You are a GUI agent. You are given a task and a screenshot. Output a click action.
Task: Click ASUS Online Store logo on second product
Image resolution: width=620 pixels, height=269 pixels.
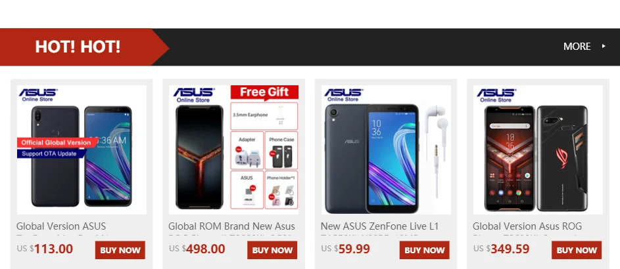point(193,95)
